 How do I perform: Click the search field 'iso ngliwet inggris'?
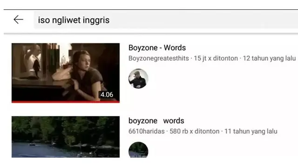(166, 20)
